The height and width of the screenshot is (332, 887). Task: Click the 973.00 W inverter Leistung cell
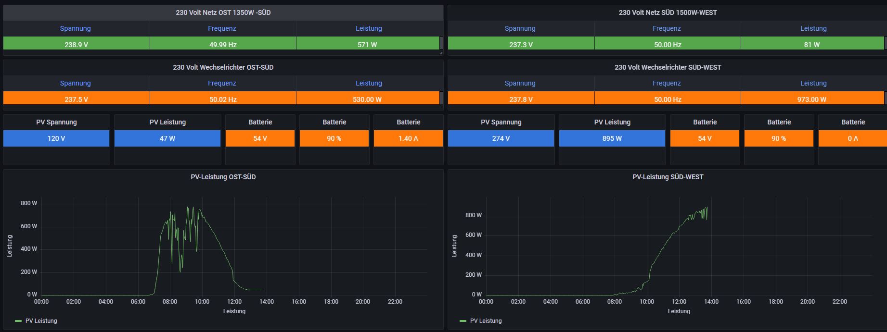tap(811, 99)
